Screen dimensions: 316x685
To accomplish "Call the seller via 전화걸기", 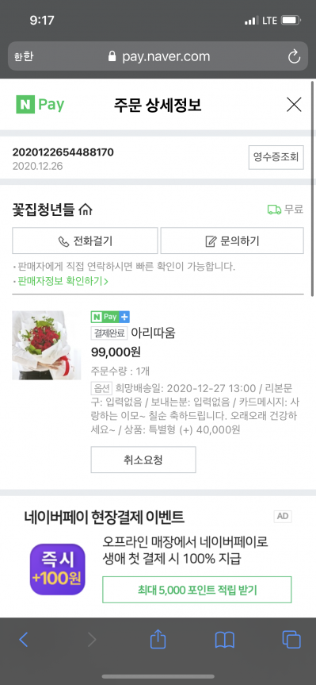I will click(85, 241).
